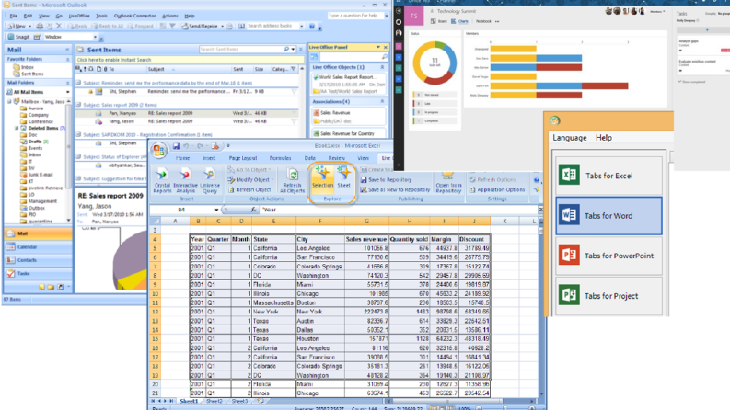Click the donut chart in the Planner Status card
Image resolution: width=730 pixels, height=410 pixels.
coord(435,63)
